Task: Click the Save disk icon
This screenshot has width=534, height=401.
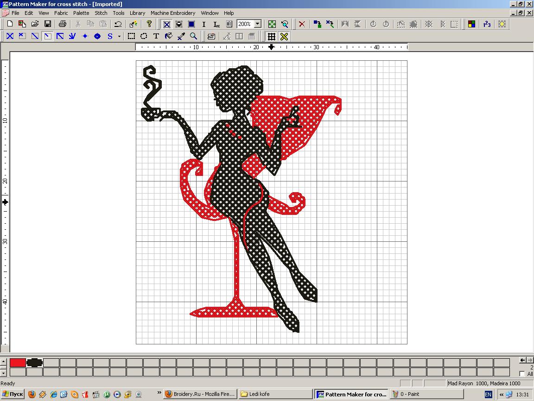Action: [47, 24]
